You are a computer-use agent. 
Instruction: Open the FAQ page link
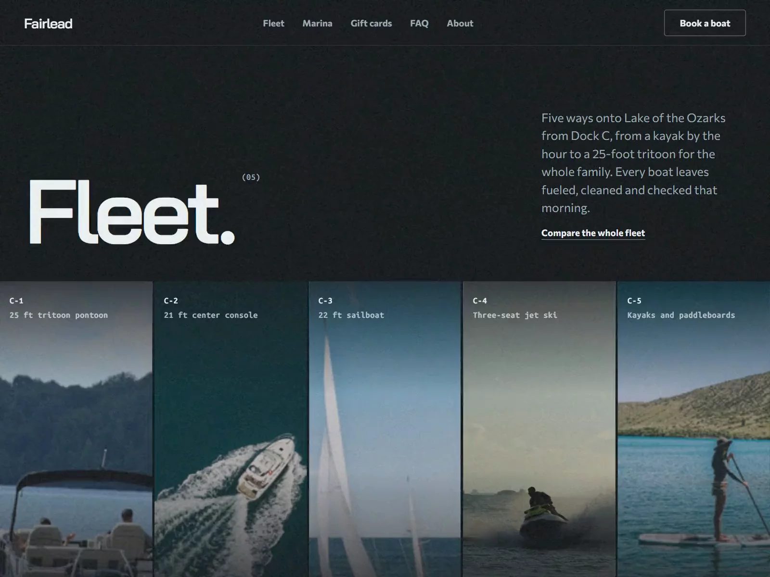tap(419, 23)
